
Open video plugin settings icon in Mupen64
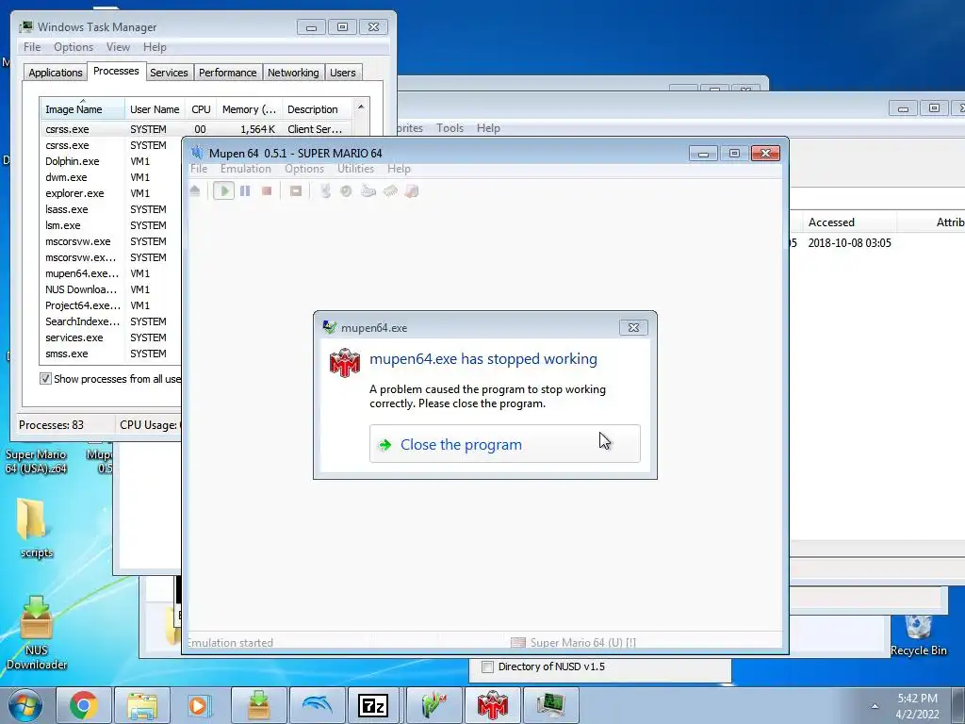325,190
